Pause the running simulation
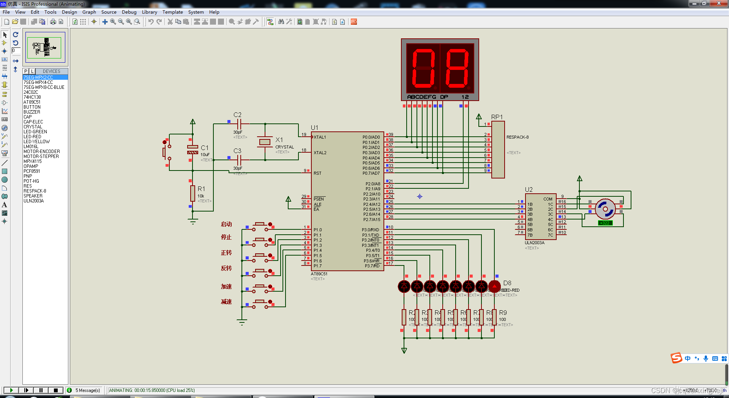 pos(41,390)
